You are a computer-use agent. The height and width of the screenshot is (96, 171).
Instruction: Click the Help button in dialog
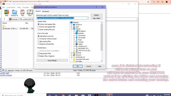tap(100, 66)
